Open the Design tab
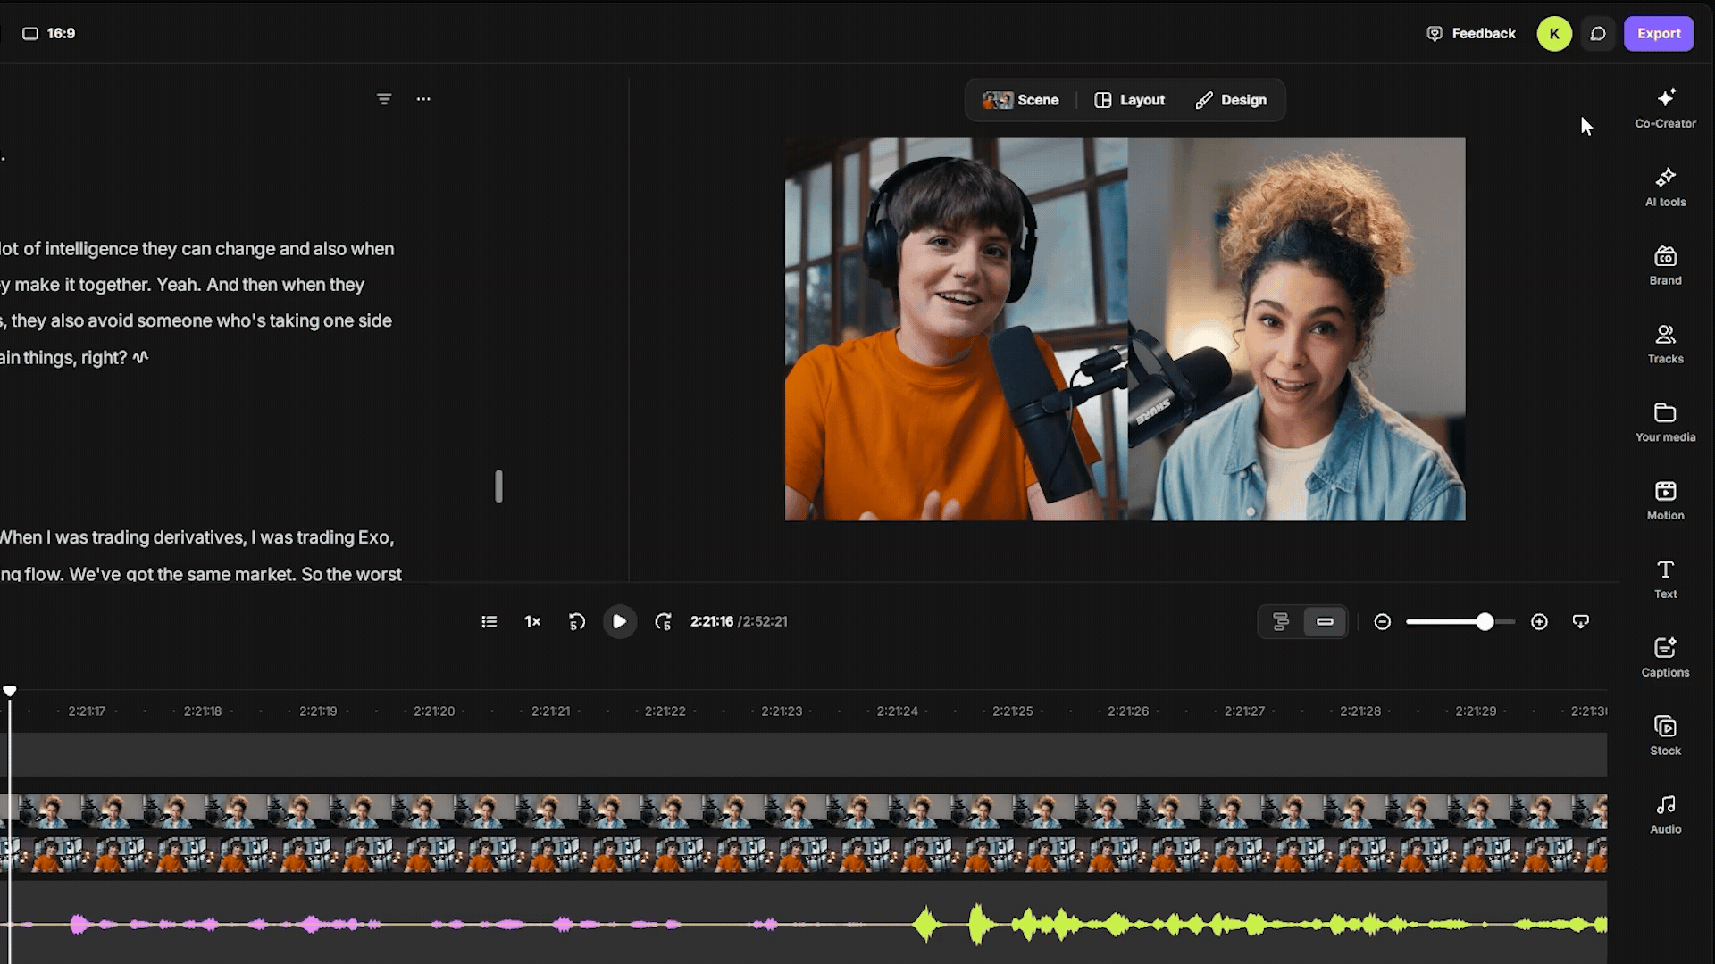 (1231, 100)
